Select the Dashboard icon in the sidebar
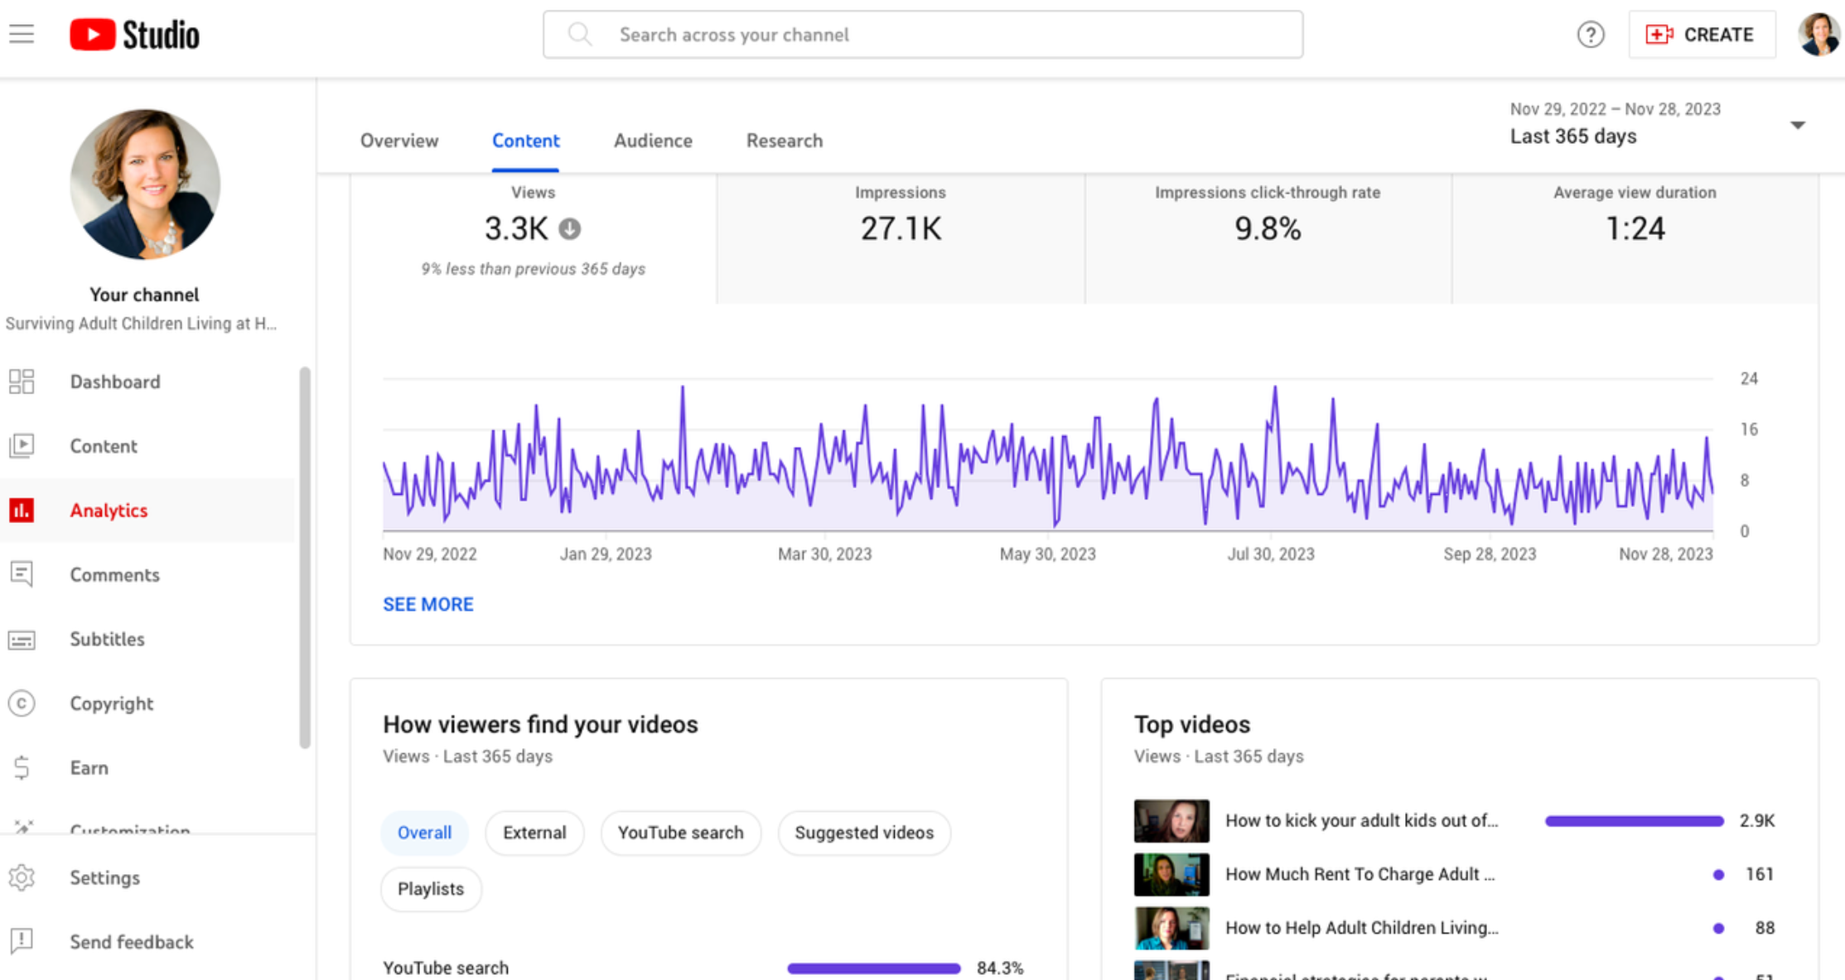 click(22, 382)
